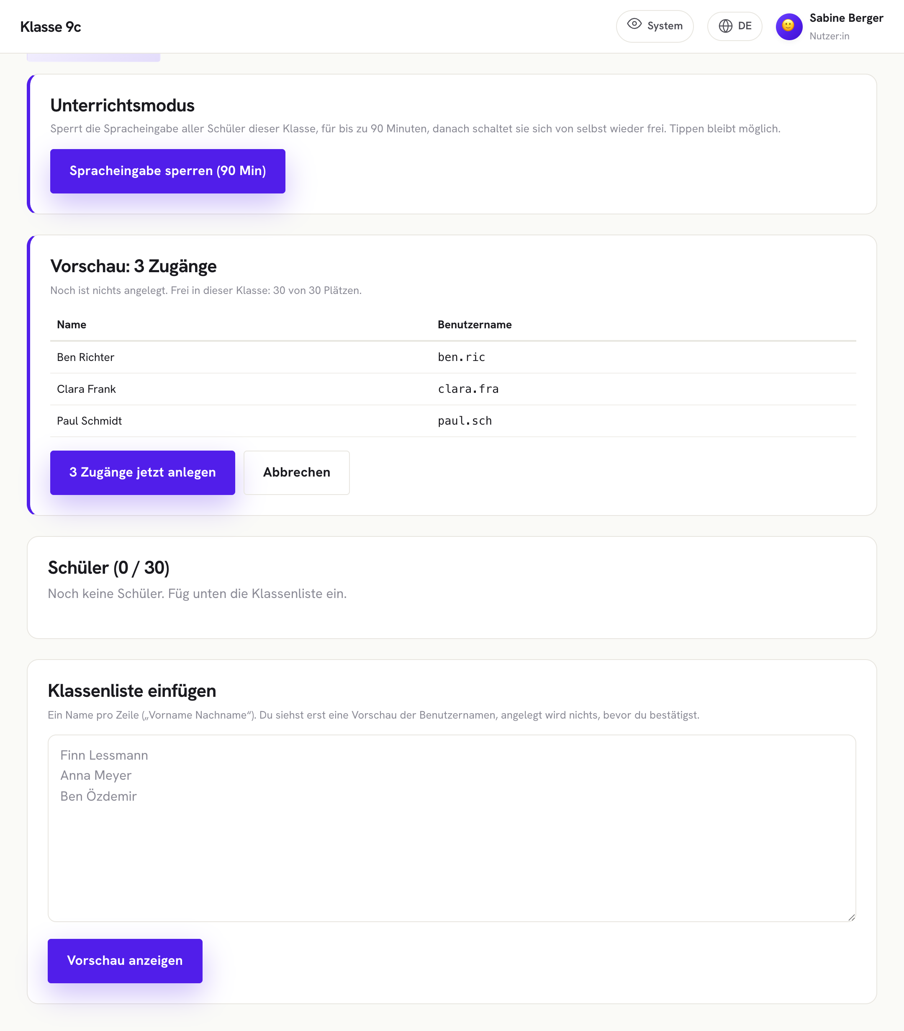The height and width of the screenshot is (1031, 904).
Task: Open the Sabine Berger user menu
Action: [830, 26]
